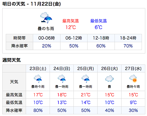Click the 27日(水) column header
This screenshot has width=147, height=116.
133,69
